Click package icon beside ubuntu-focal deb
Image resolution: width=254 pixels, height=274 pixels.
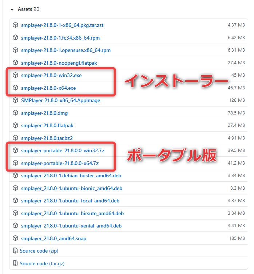tap(15, 201)
